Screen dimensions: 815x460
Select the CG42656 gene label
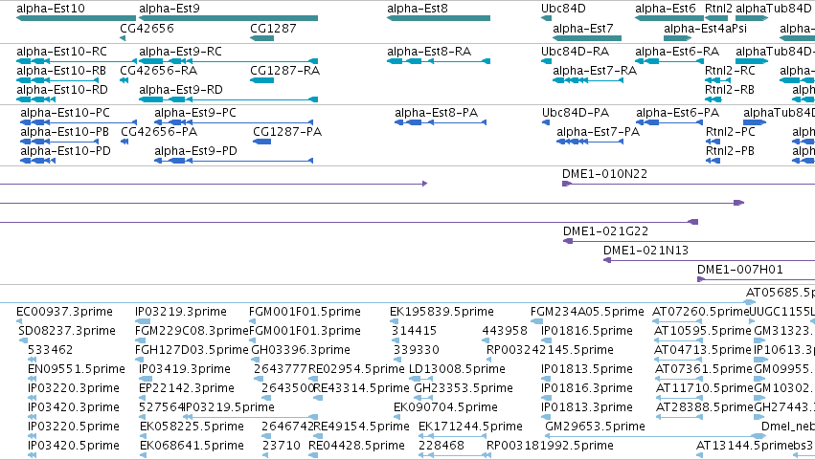click(x=147, y=28)
